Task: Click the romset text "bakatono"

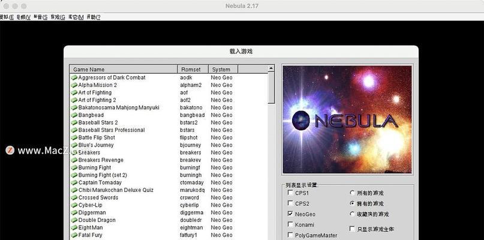Action: click(191, 107)
